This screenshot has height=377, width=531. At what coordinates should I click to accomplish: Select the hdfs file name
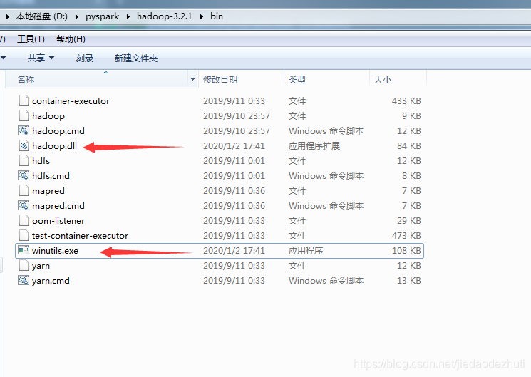click(x=41, y=160)
